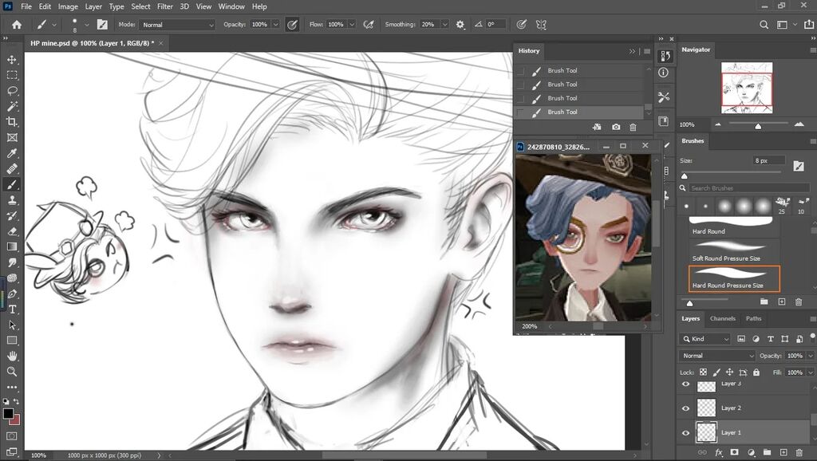Delete current history state with trash icon
The image size is (817, 461).
point(633,127)
